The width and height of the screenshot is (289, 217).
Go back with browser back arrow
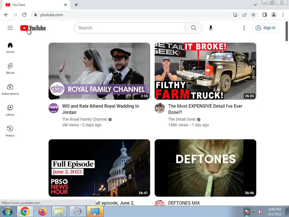[x=6, y=15]
